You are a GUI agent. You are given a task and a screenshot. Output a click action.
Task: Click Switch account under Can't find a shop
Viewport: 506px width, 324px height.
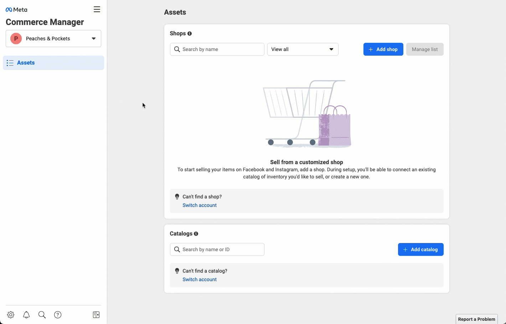(x=200, y=205)
